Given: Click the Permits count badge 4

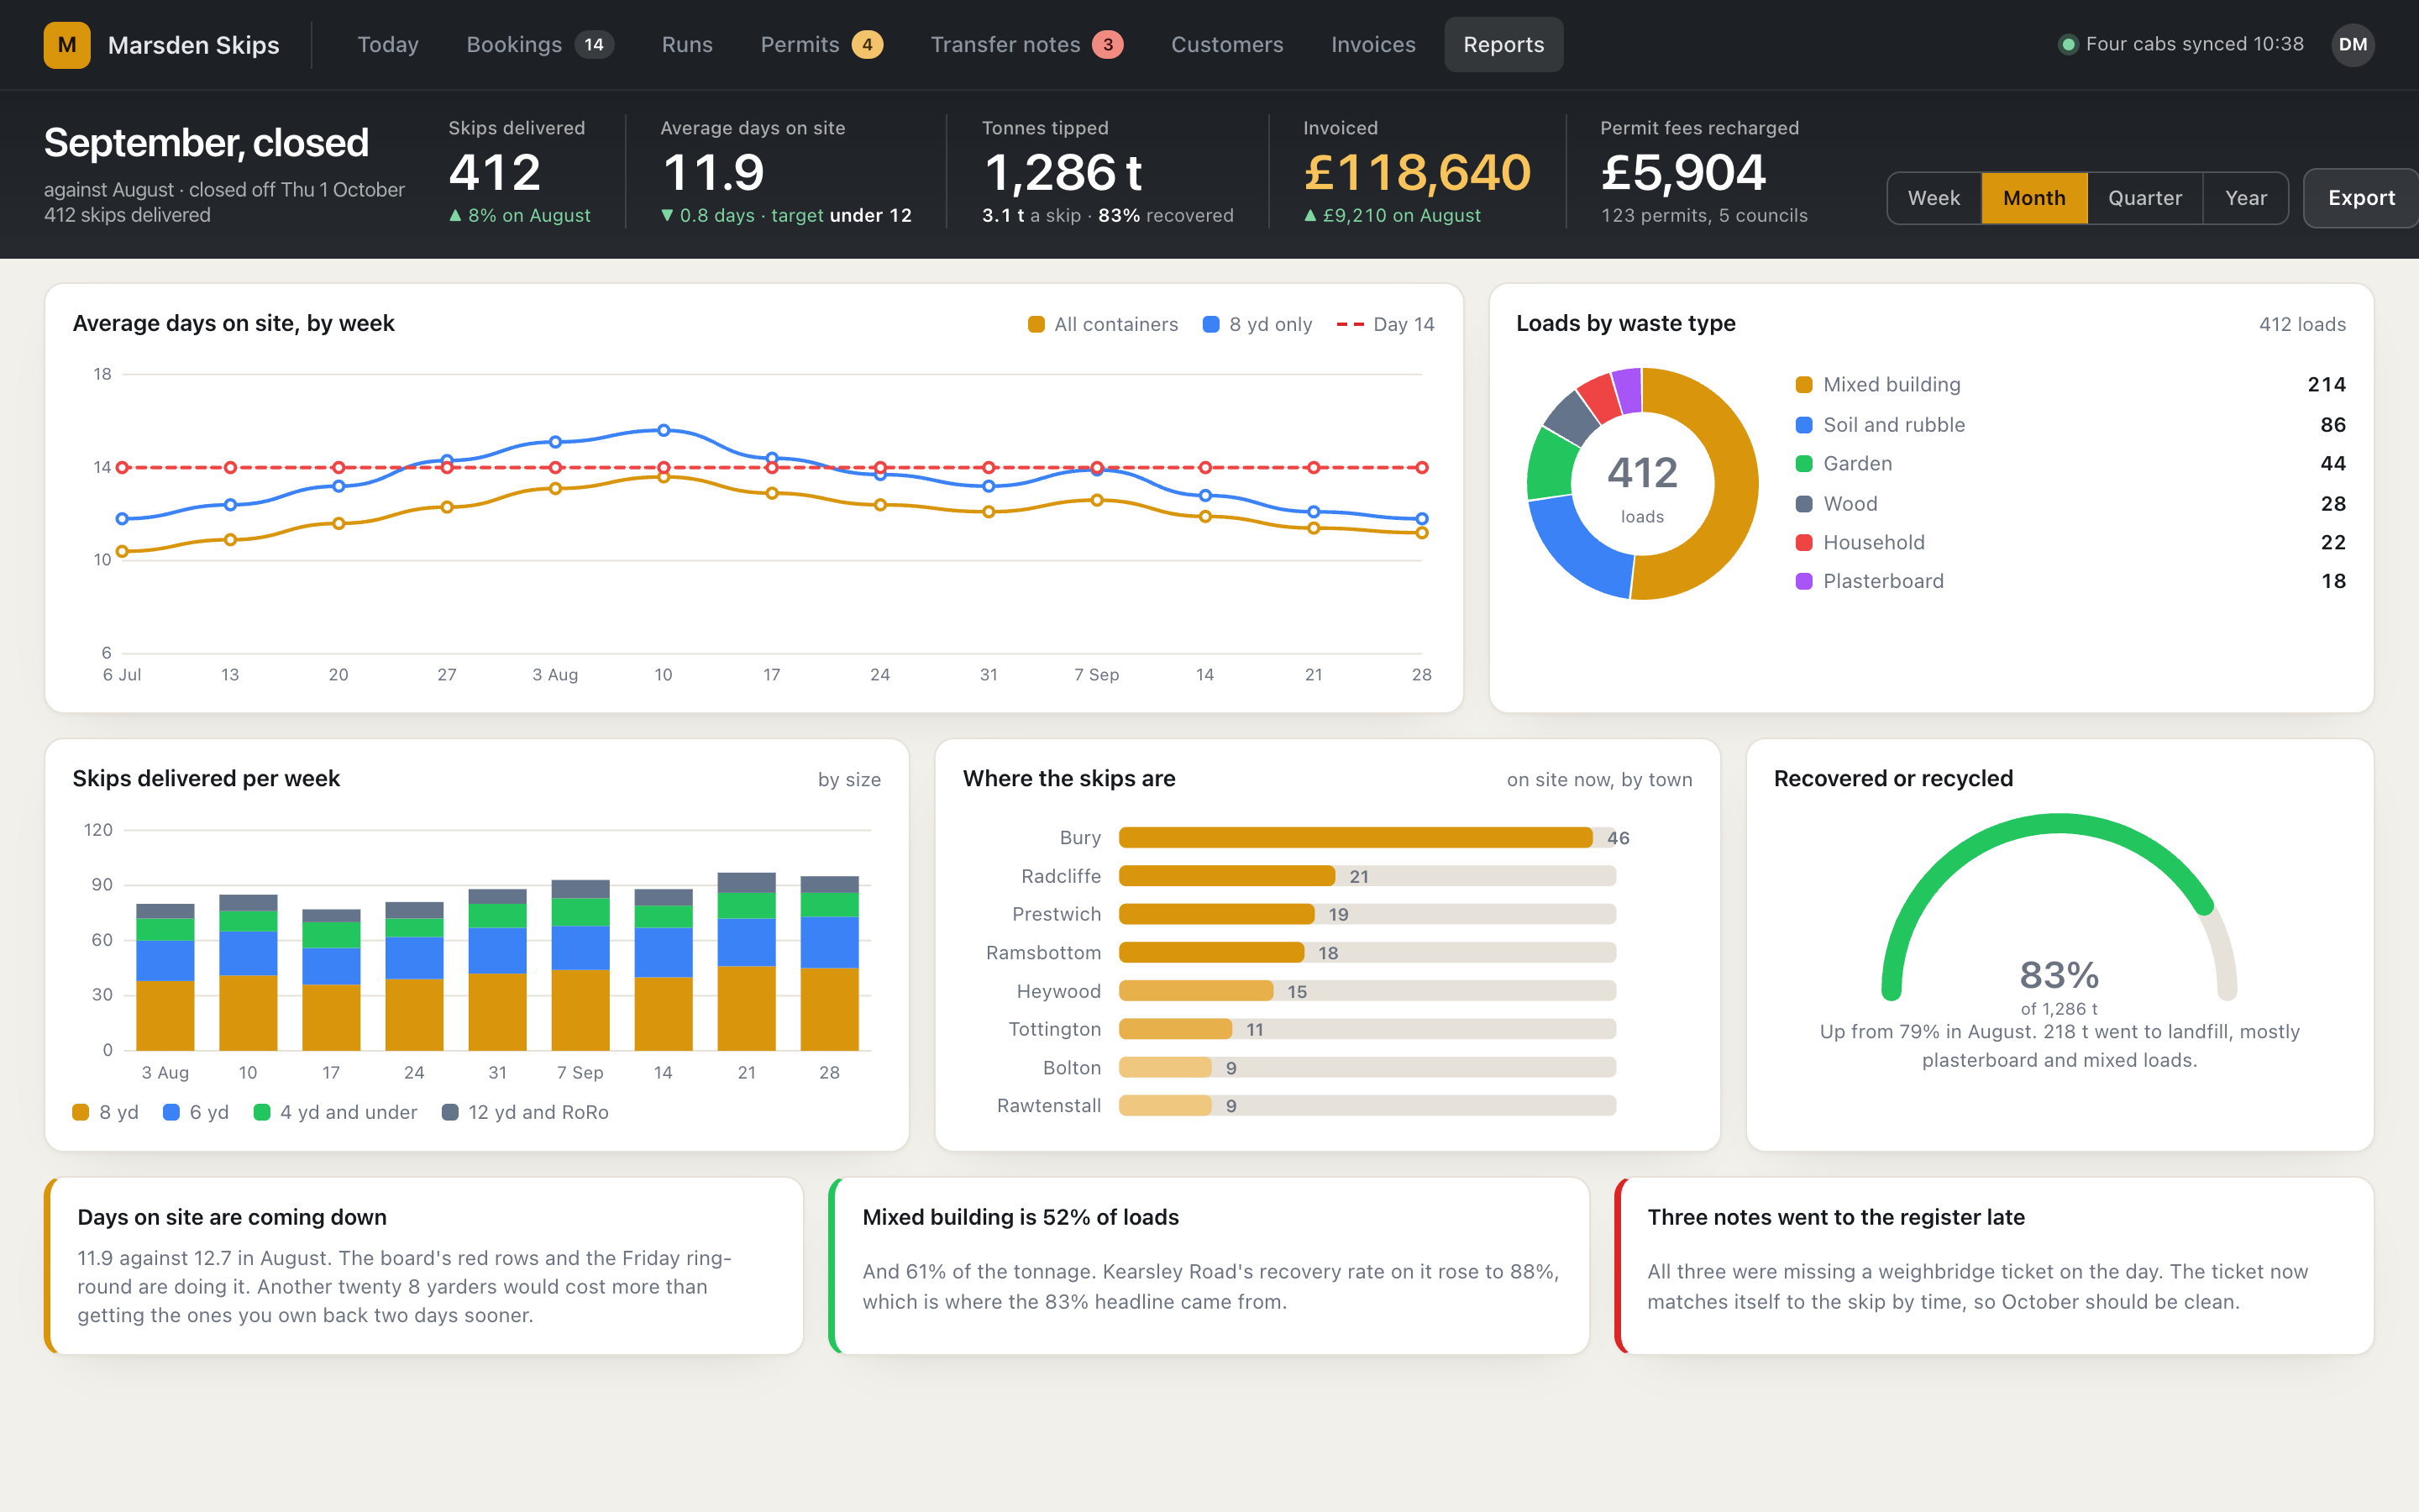Looking at the screenshot, I should coord(867,45).
